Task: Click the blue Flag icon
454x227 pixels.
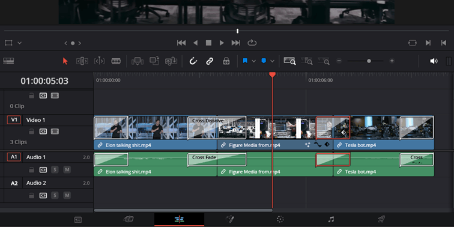Action: coord(245,61)
